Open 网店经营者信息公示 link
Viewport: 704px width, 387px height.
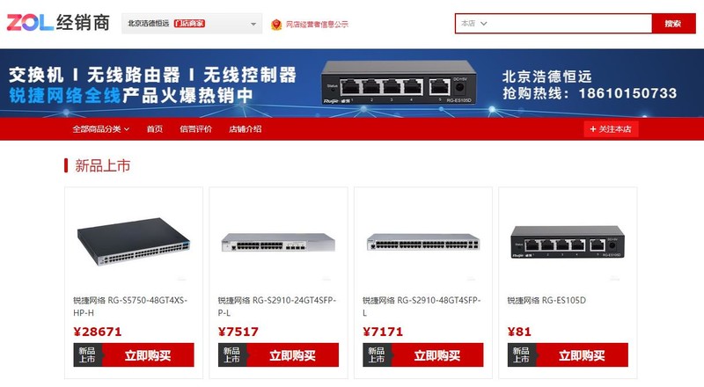pyautogui.click(x=317, y=25)
